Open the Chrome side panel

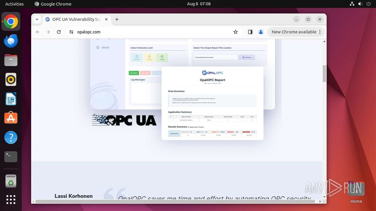(x=250, y=32)
